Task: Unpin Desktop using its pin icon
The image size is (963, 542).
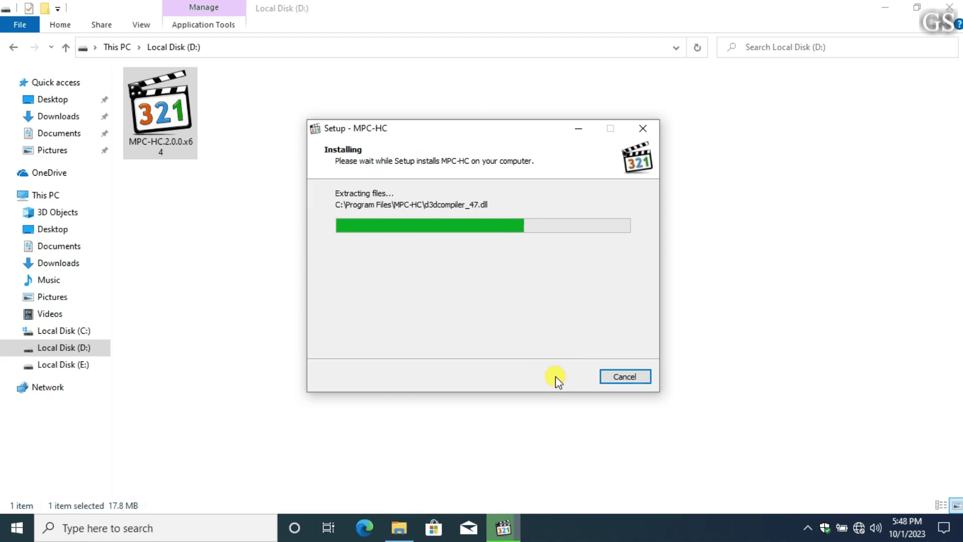Action: point(104,99)
